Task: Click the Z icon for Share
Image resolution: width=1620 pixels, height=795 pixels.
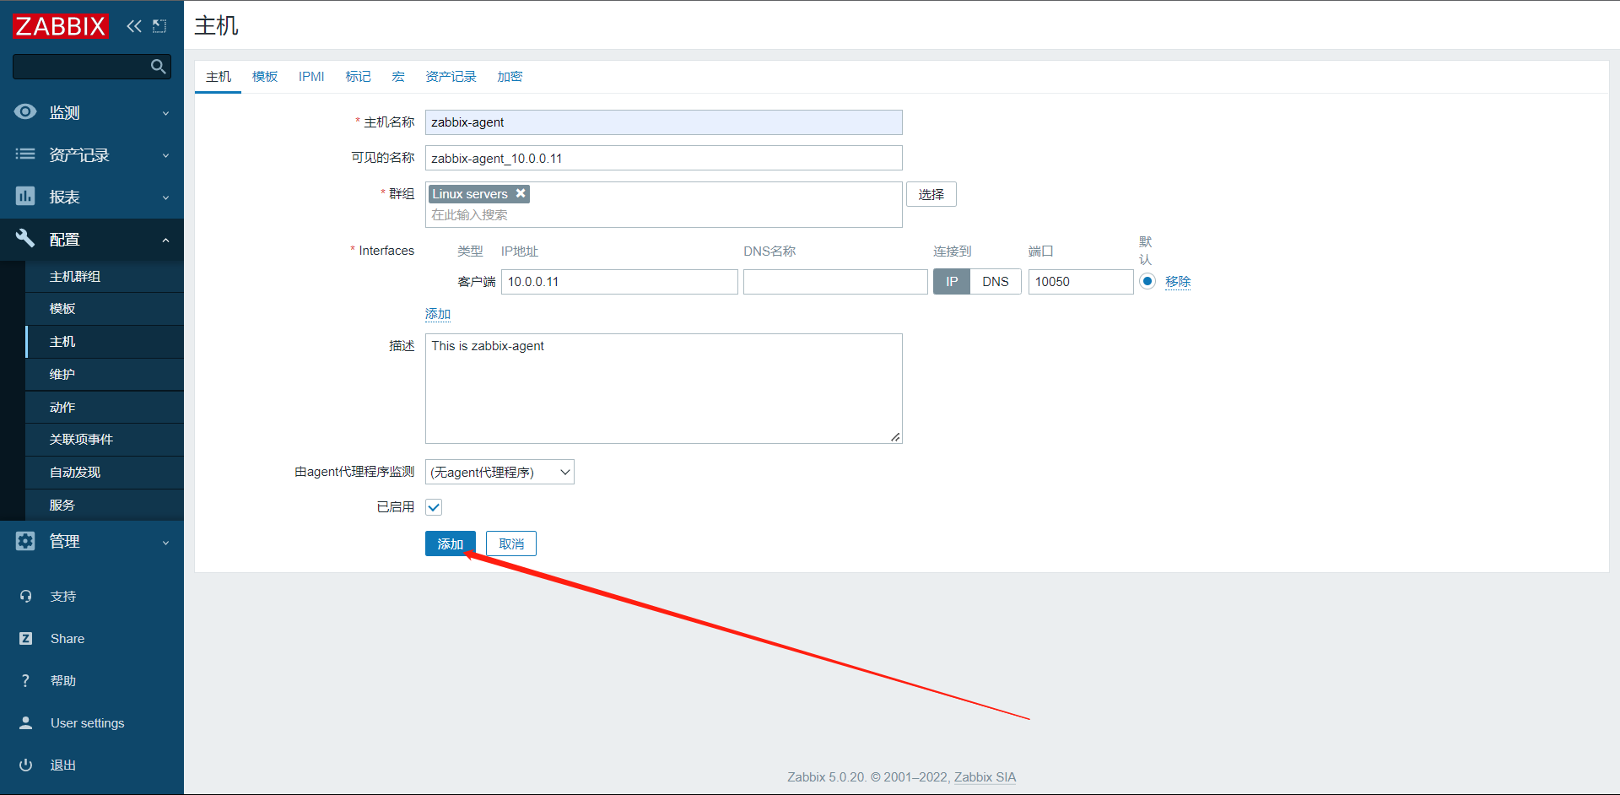Action: tap(25, 638)
